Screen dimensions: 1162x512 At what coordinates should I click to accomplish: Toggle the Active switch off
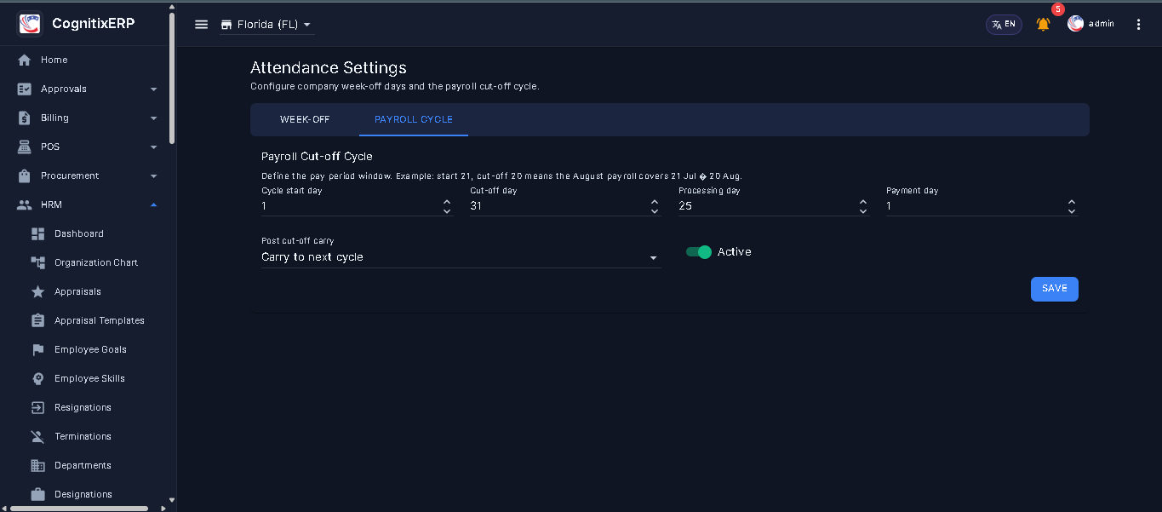click(x=699, y=252)
